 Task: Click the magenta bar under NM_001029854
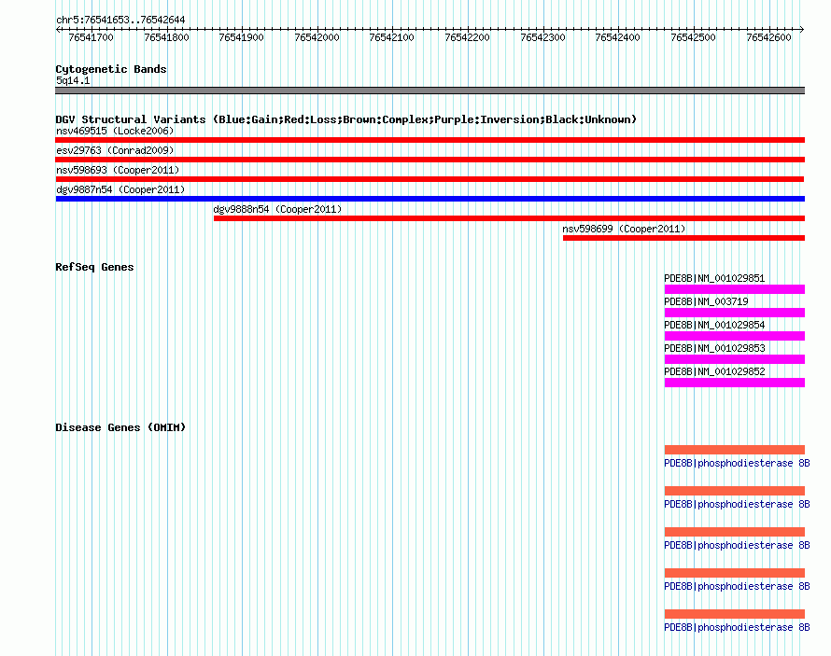[735, 336]
